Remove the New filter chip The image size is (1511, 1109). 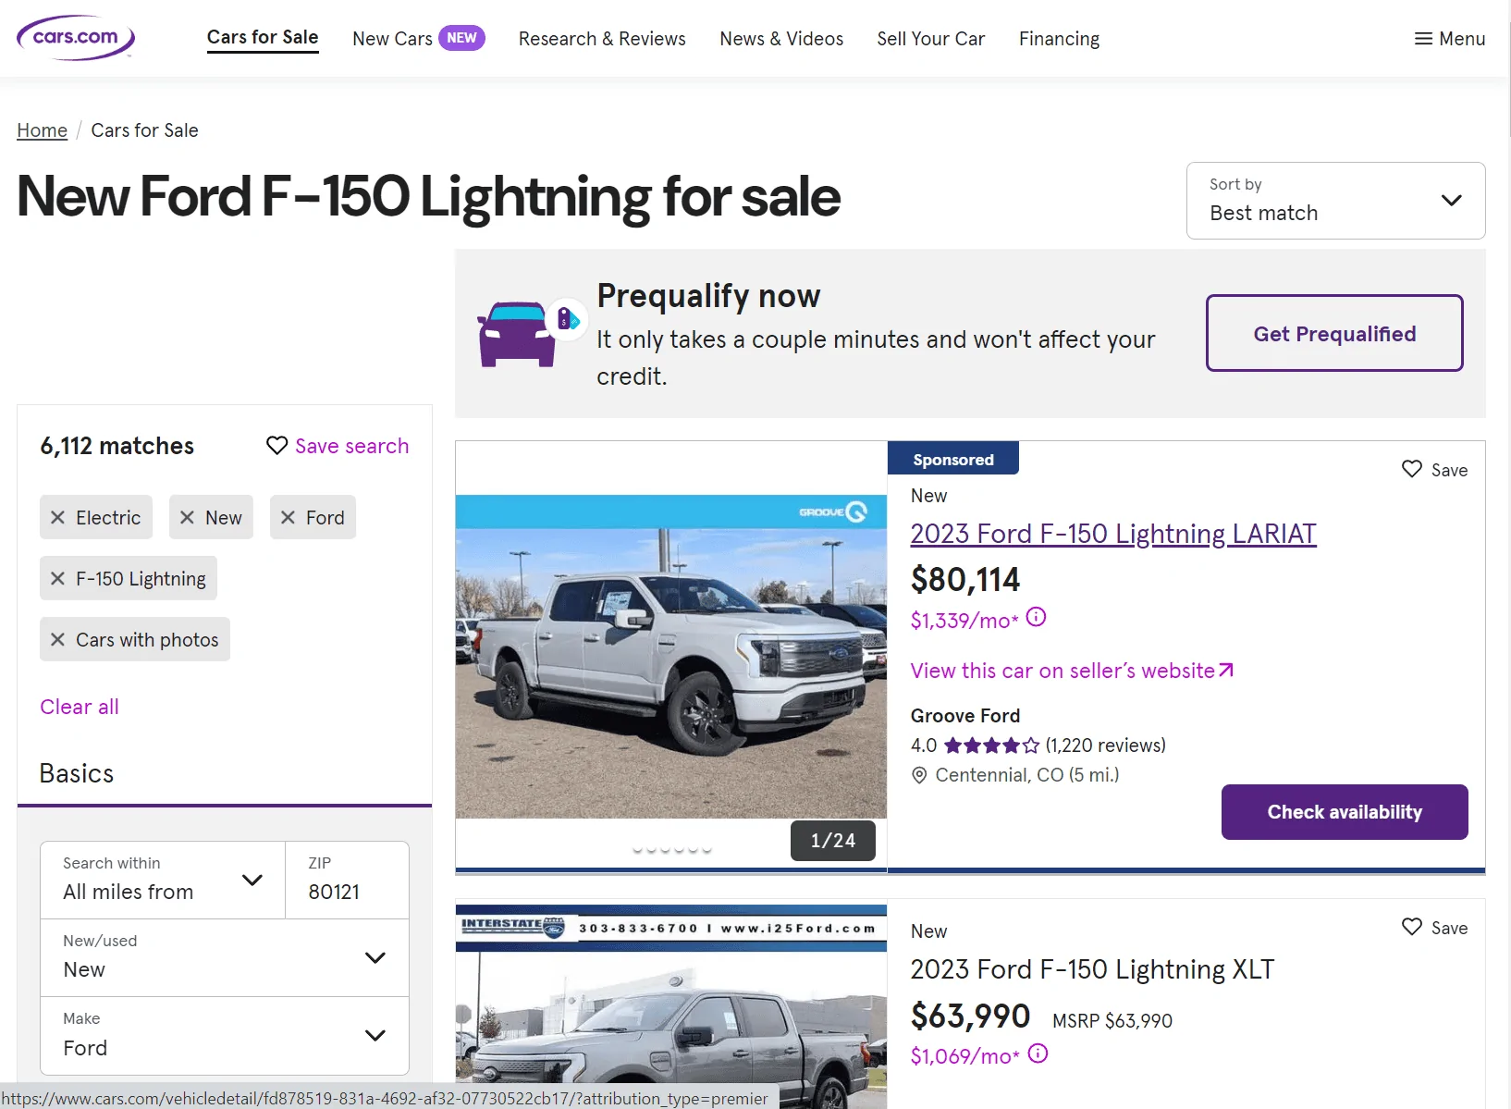(187, 518)
